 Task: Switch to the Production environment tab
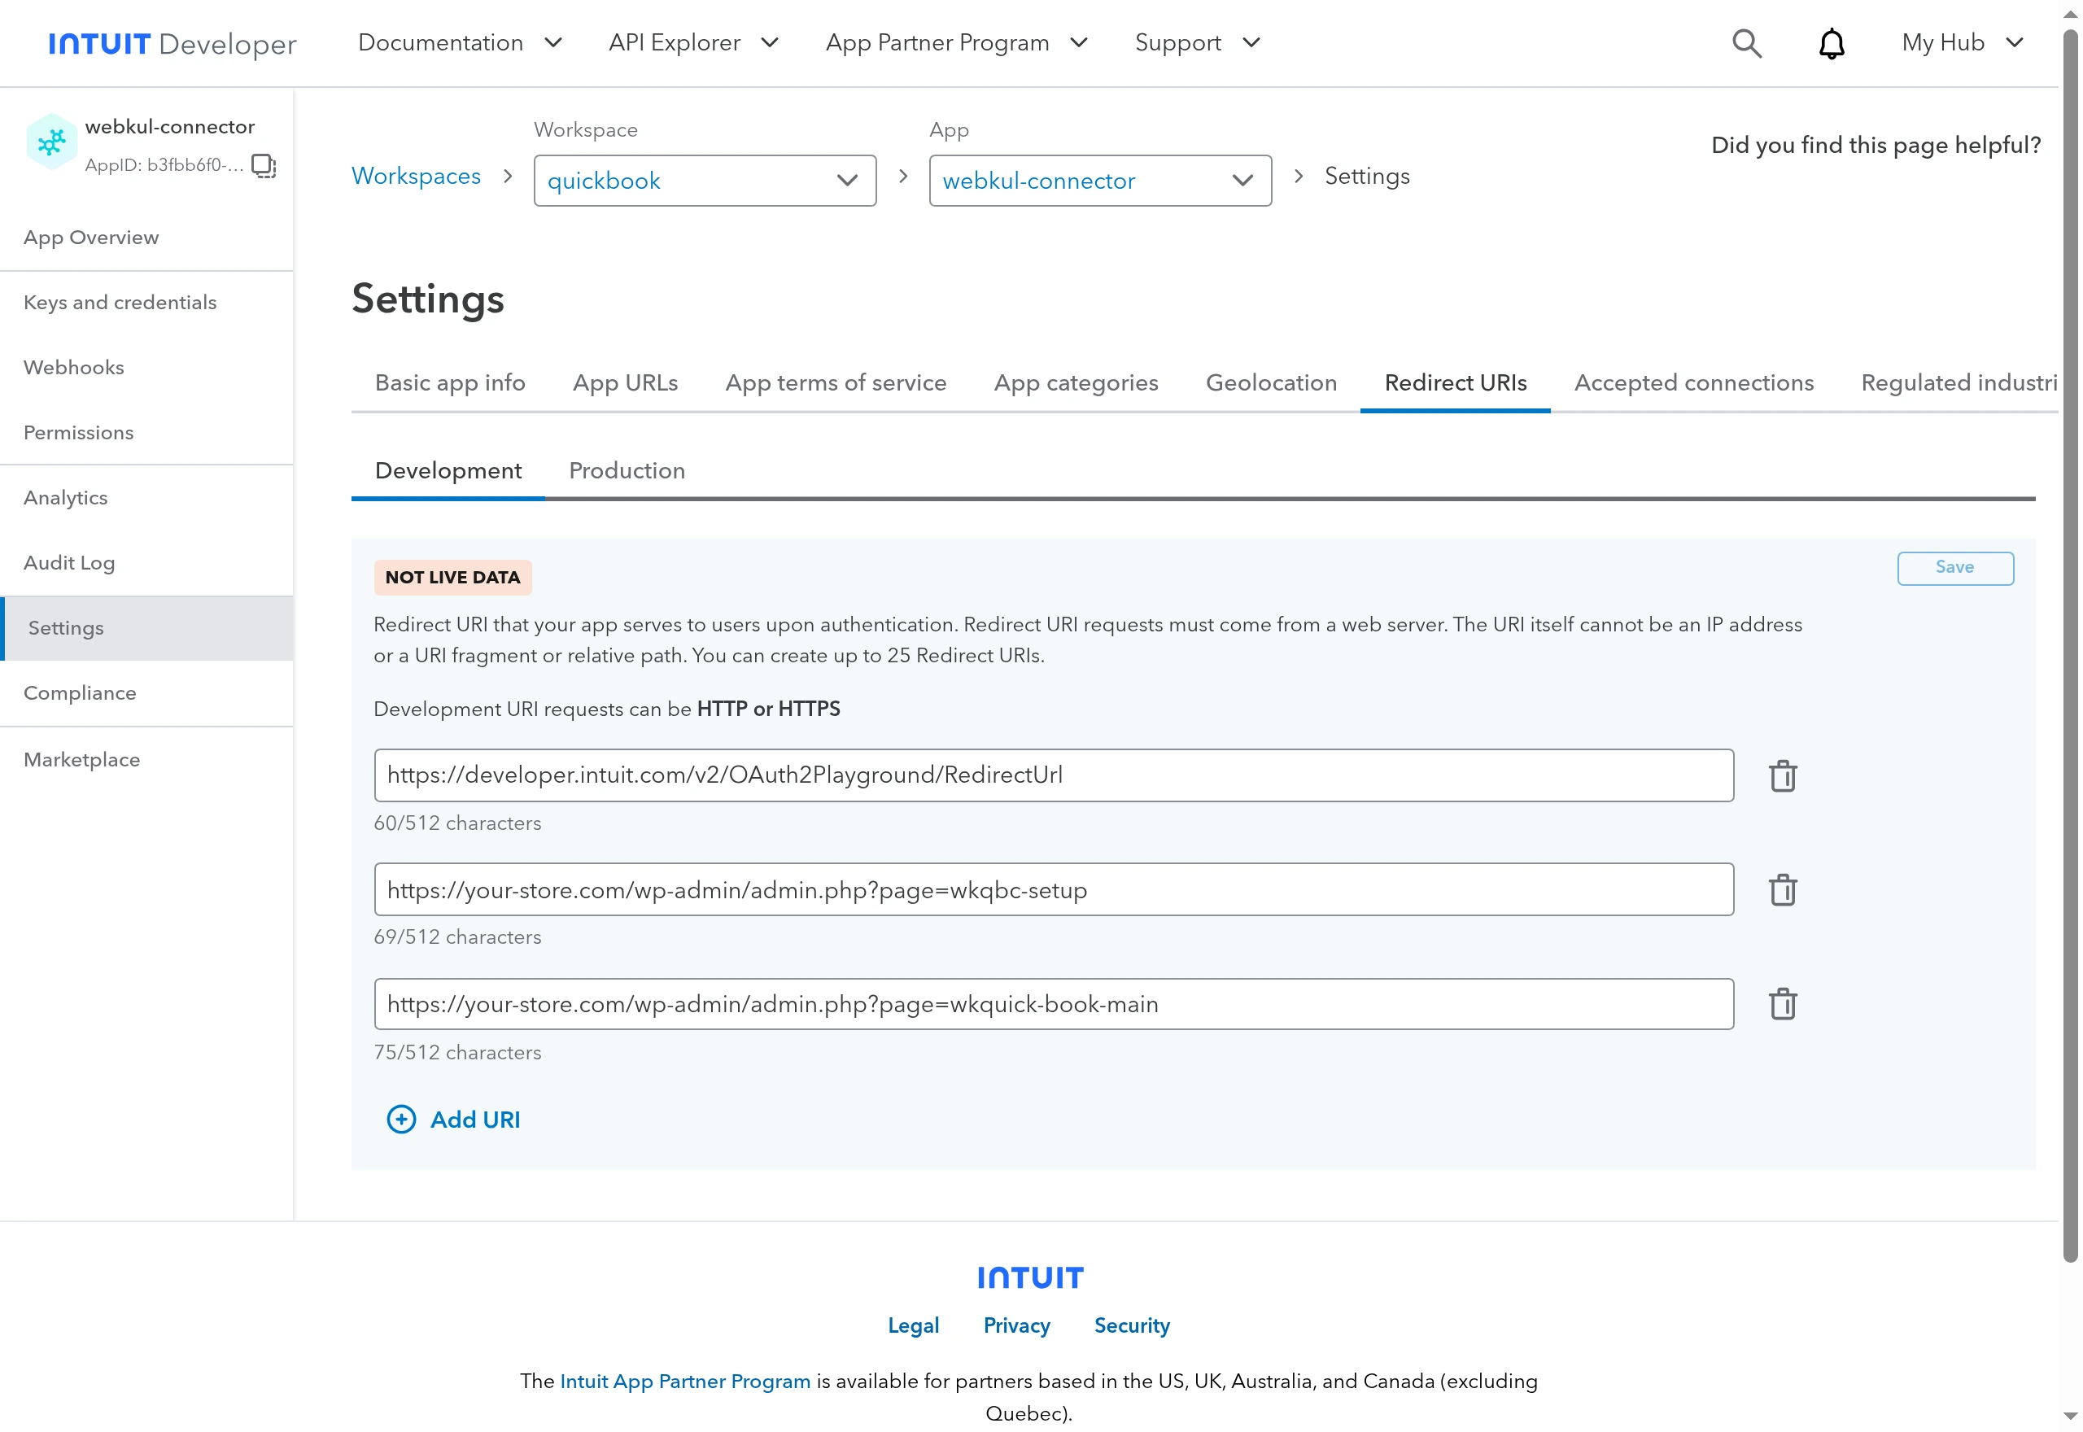point(627,471)
